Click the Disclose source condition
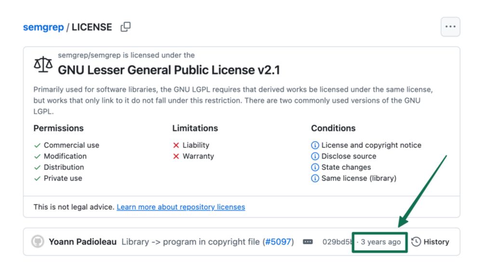This screenshot has height=271, width=482. [x=349, y=156]
